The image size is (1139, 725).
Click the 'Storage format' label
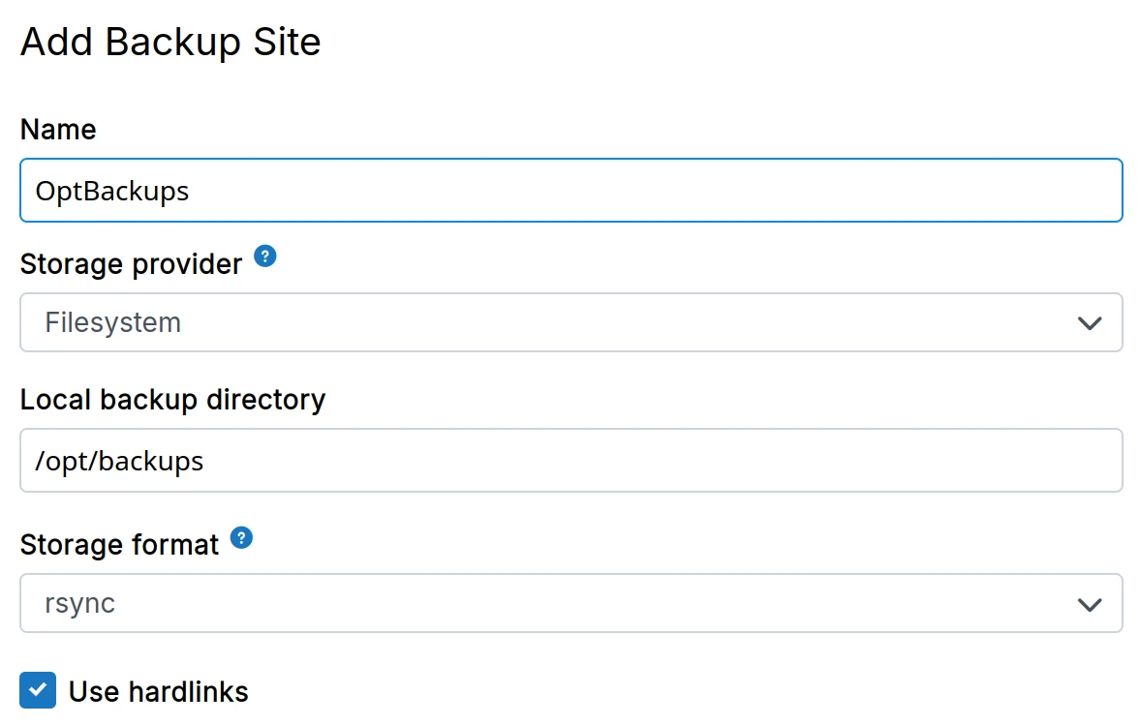[x=120, y=545]
